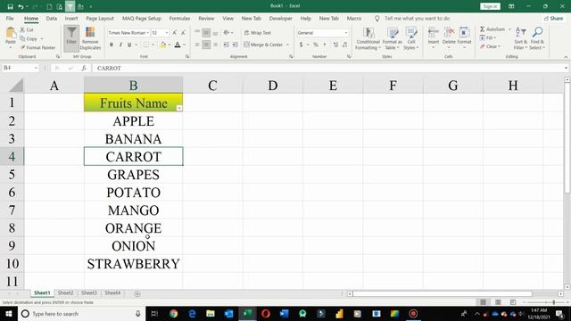Switch to Normal view in status bar
The height and width of the screenshot is (321, 571).
tap(483, 302)
